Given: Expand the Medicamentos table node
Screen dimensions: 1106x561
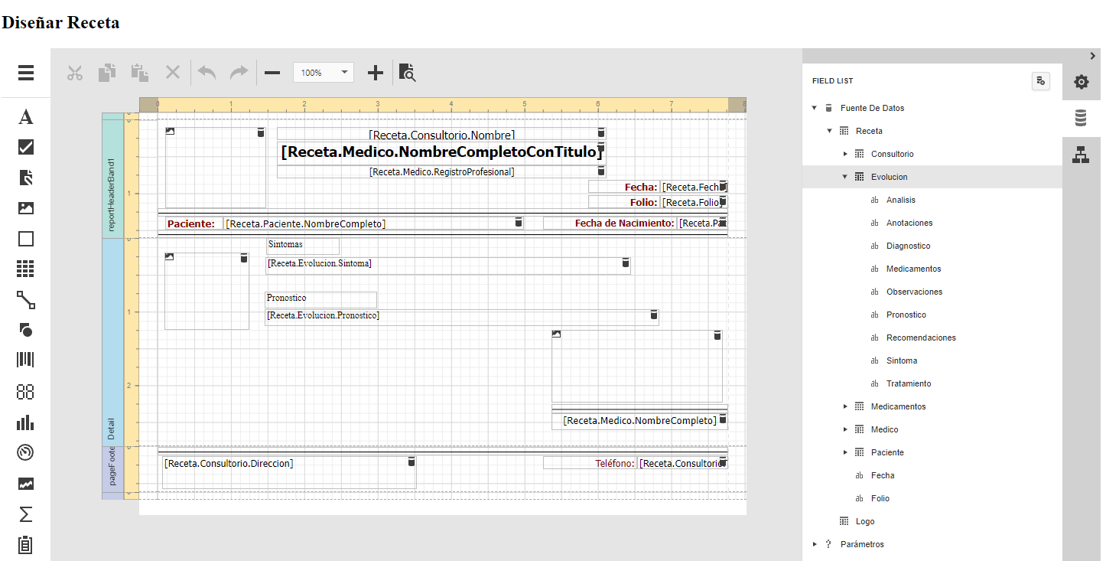Looking at the screenshot, I should [845, 406].
